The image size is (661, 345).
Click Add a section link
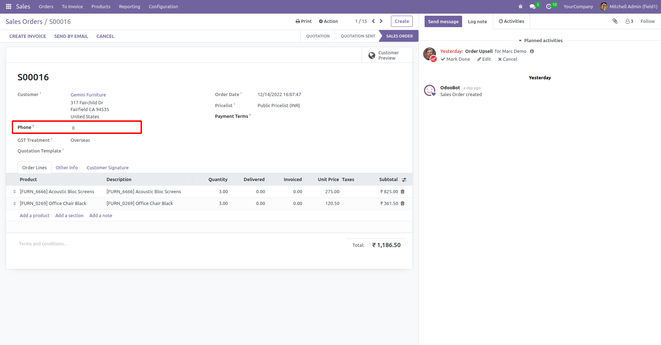(x=69, y=215)
